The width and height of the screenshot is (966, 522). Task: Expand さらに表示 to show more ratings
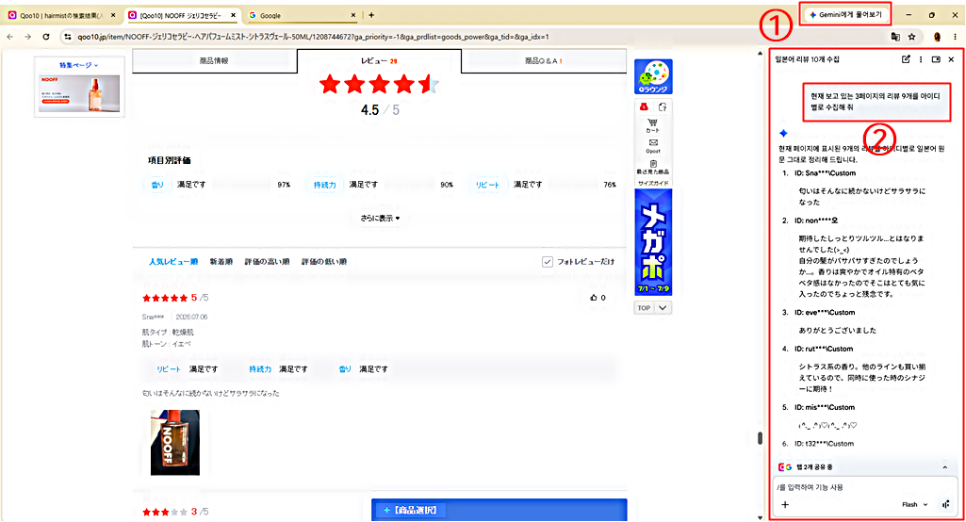pos(380,219)
